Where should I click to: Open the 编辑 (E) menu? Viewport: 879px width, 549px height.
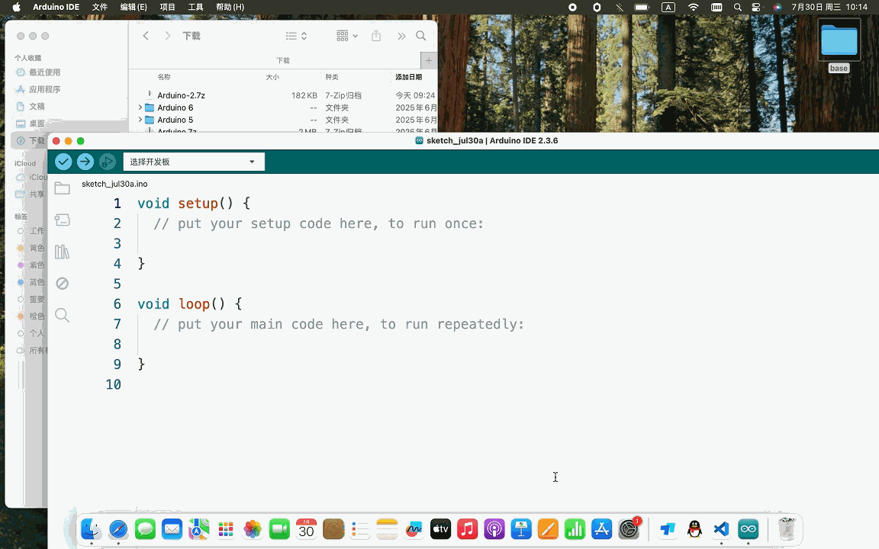134,8
